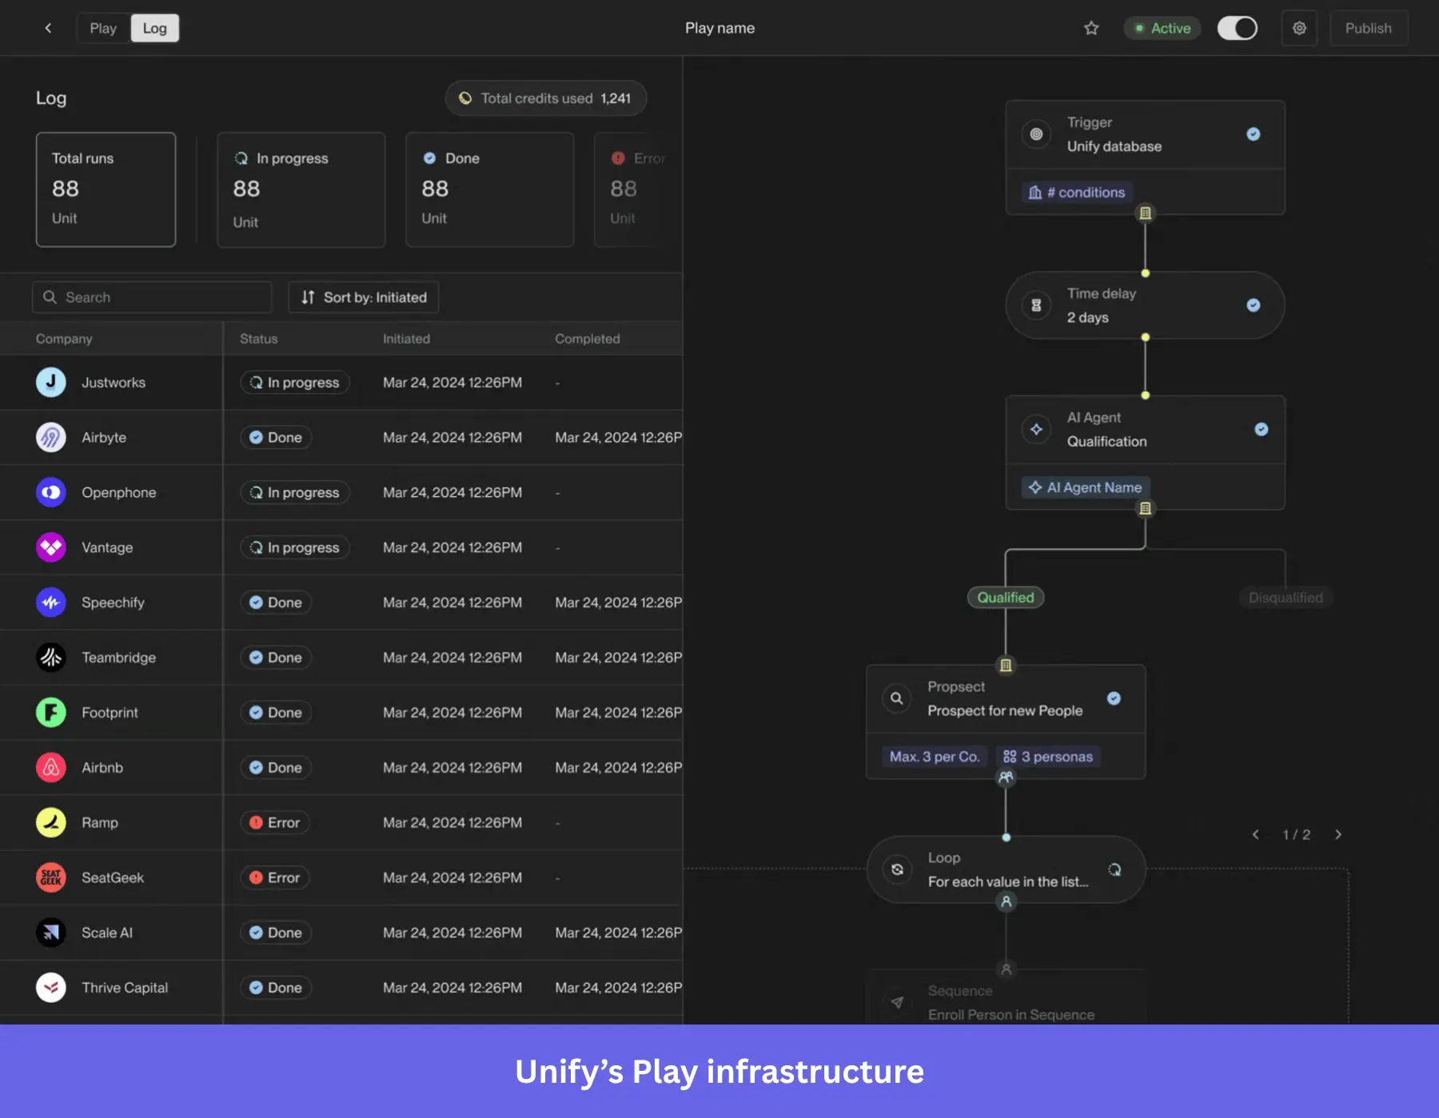The height and width of the screenshot is (1118, 1439).
Task: Switch to the Log tab
Action: [155, 28]
